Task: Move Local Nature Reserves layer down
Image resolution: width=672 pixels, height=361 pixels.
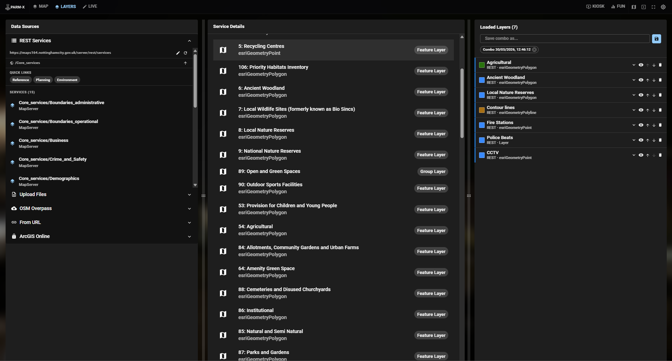Action: click(x=654, y=95)
